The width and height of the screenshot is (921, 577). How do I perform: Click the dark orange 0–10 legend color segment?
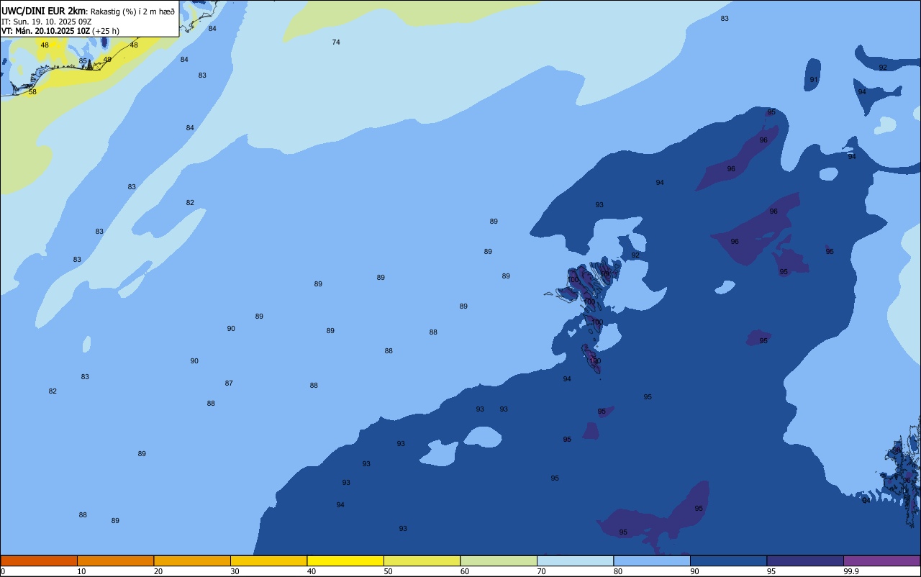[39, 560]
